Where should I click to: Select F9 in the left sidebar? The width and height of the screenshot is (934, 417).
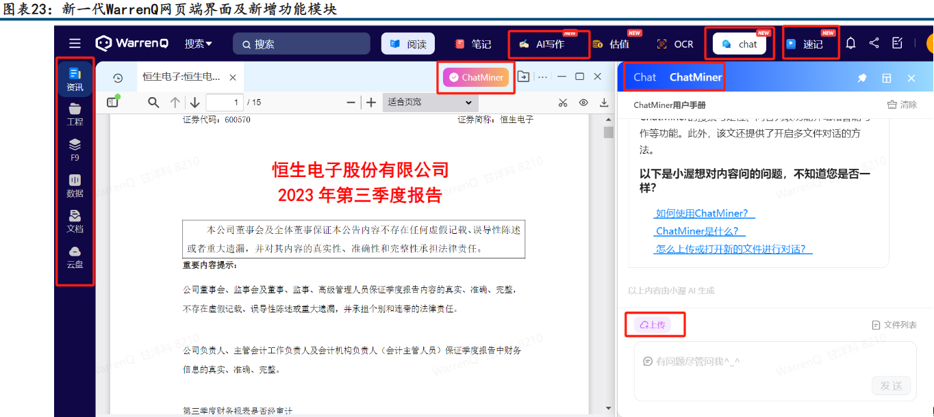(75, 150)
